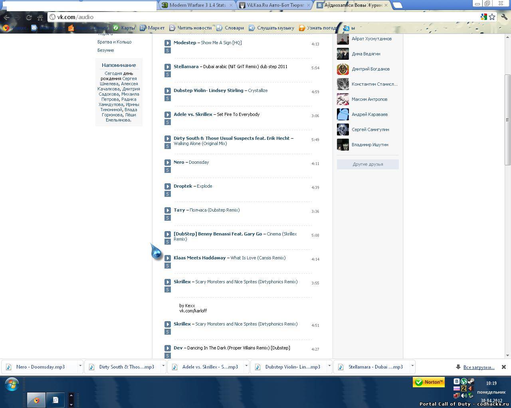The width and height of the screenshot is (511, 408).
Task: Open Дмитрий Богданов avatar thumbnail
Action: pos(343,69)
